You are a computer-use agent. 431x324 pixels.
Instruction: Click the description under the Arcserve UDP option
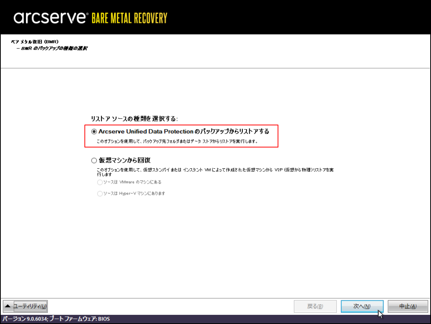coord(177,141)
